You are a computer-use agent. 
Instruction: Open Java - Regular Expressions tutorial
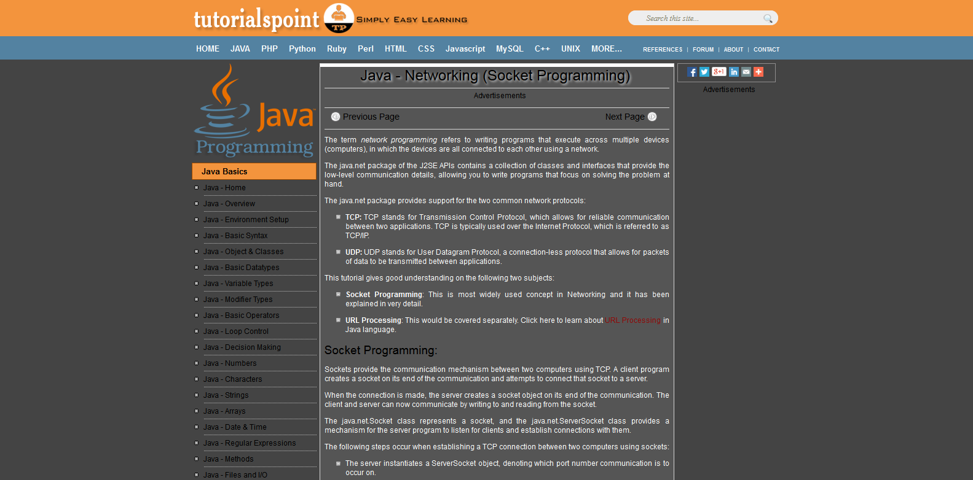click(250, 443)
